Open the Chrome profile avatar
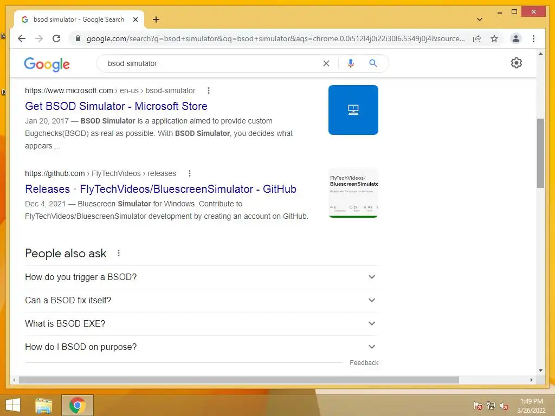Screen dimensions: 555x416 pyautogui.click(x=516, y=38)
